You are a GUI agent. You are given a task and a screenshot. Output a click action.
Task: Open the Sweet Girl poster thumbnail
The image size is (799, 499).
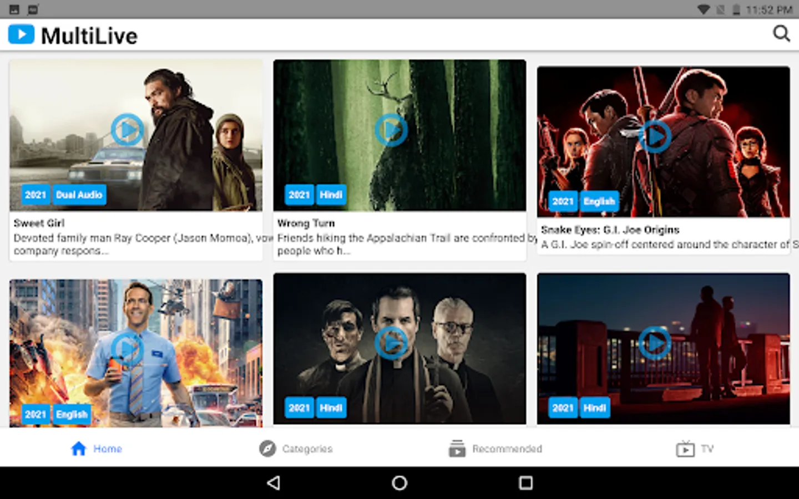point(136,135)
